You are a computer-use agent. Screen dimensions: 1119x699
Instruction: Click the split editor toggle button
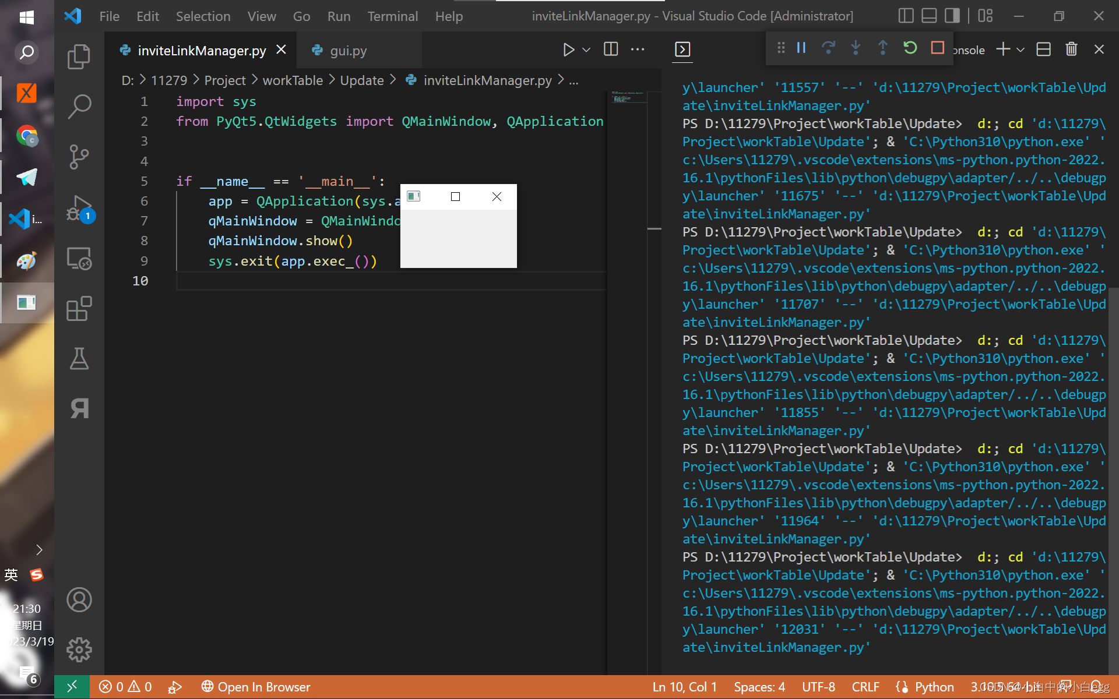point(611,50)
